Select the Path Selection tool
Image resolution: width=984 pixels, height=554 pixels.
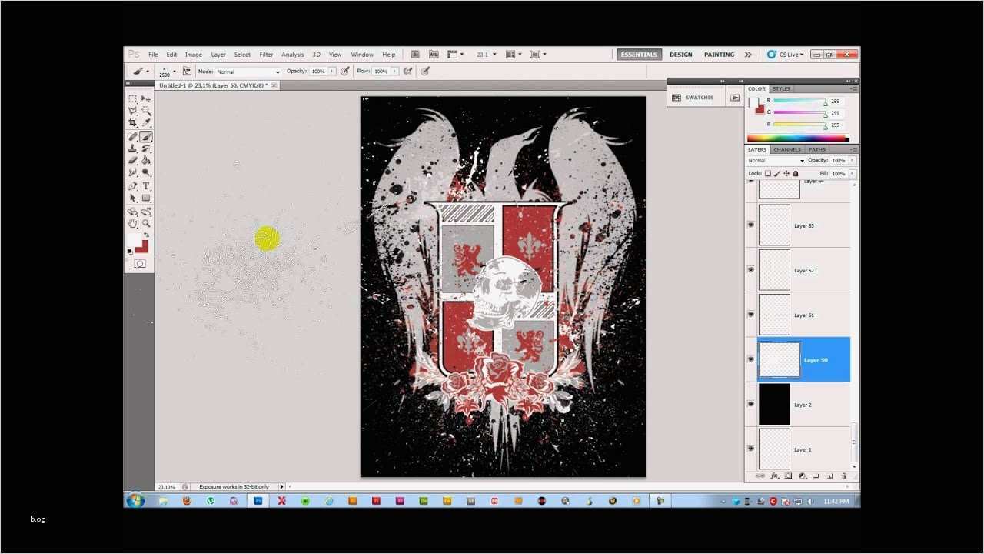tap(133, 199)
